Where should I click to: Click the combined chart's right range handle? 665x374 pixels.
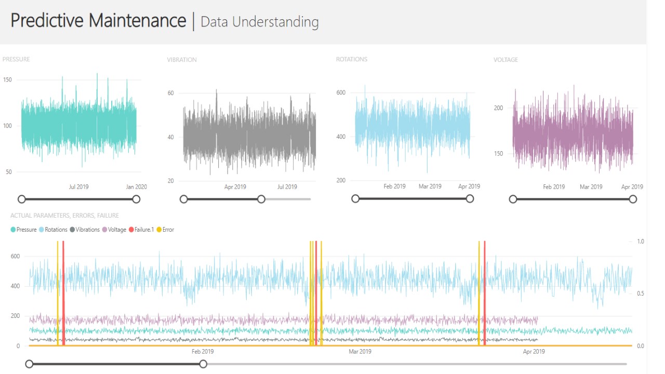[203, 364]
